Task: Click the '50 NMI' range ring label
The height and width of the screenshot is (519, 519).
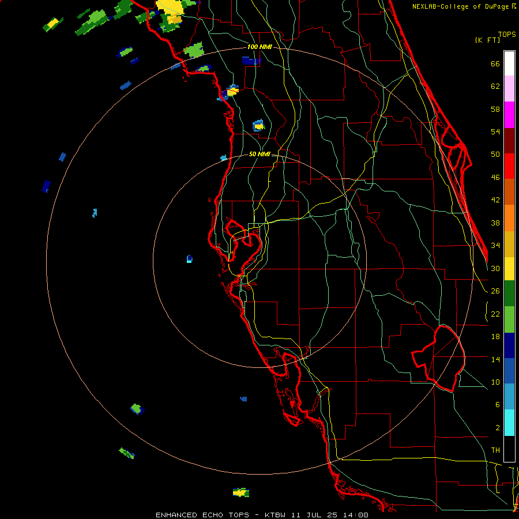Action: [x=259, y=154]
